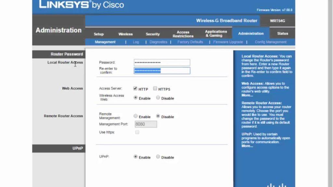Image resolution: width=333 pixels, height=187 pixels.
Task: Click the 'Local Router Access:' help heading
Action: pyautogui.click(x=260, y=56)
